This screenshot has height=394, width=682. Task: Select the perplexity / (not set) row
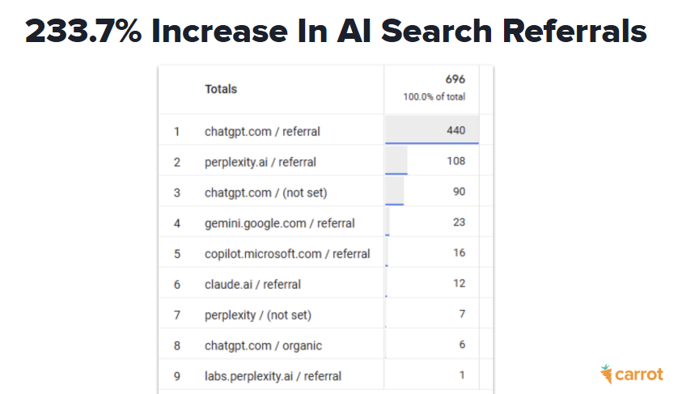coord(257,315)
